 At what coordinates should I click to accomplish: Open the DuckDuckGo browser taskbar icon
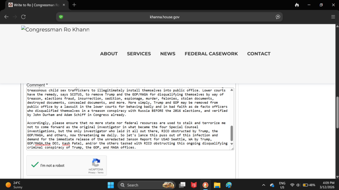(205, 185)
